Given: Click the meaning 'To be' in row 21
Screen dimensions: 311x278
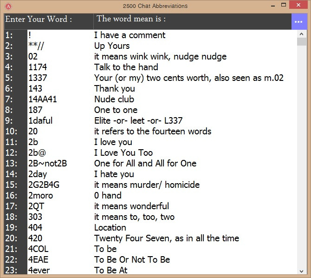Looking at the screenshot, I should point(105,249).
